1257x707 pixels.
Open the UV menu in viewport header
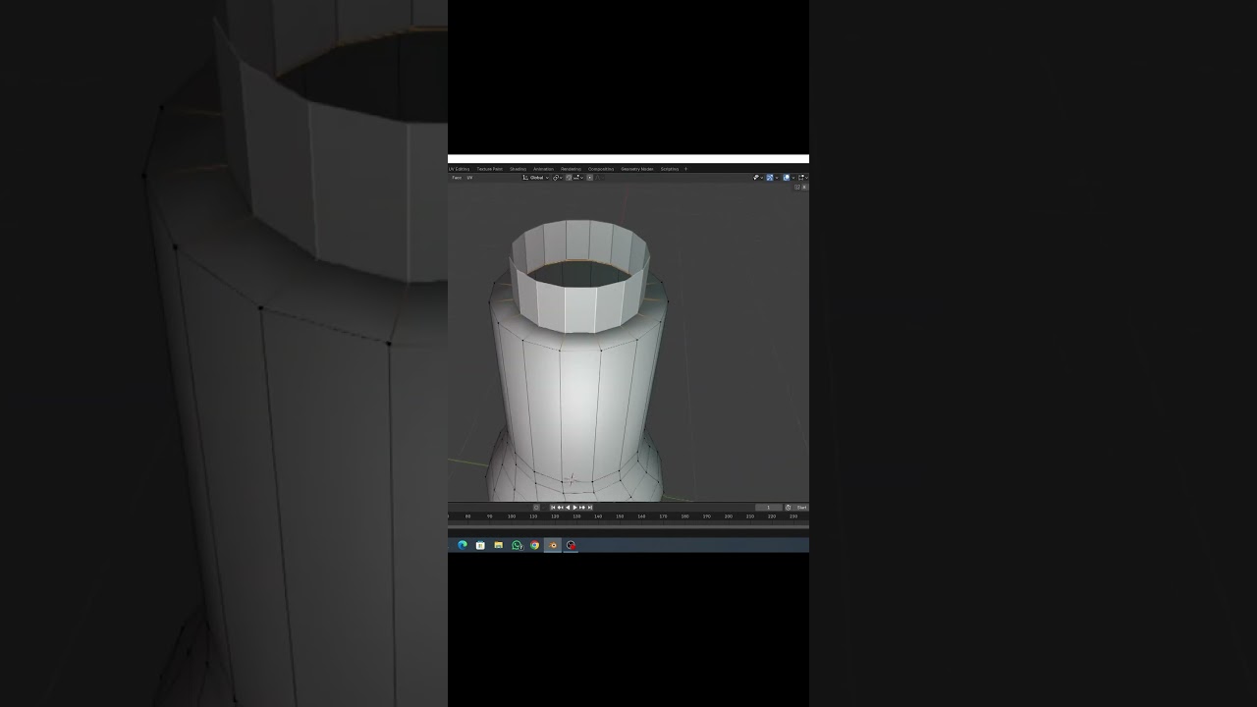[469, 178]
